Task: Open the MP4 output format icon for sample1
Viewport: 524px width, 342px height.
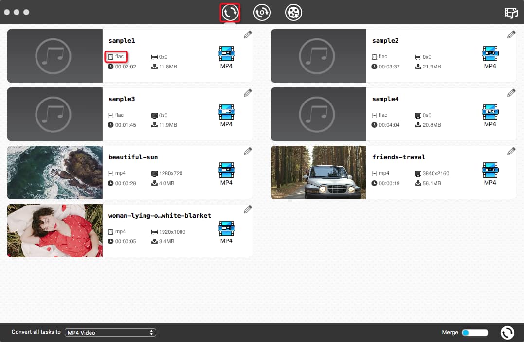Action: (226, 53)
